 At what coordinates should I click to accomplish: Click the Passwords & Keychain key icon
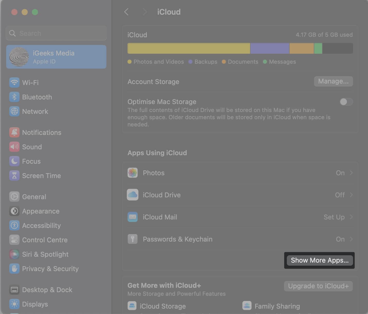pos(133,239)
